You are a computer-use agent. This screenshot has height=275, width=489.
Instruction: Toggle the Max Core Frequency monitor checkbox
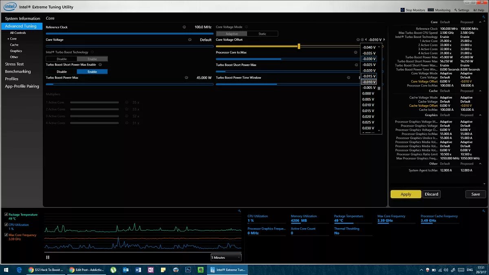[x=6, y=235]
